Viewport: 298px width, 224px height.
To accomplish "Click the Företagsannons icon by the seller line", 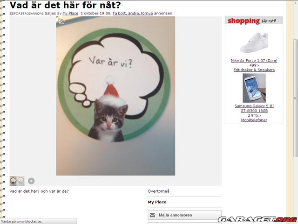I will [x=11, y=14].
